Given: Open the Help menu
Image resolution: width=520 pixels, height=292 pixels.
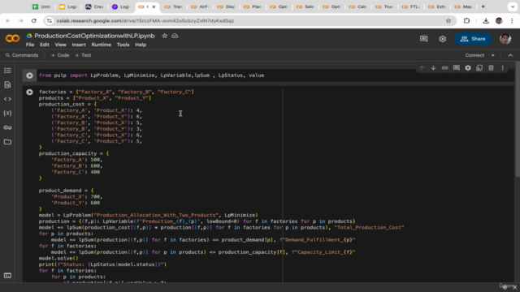Looking at the screenshot, I should coord(141,45).
